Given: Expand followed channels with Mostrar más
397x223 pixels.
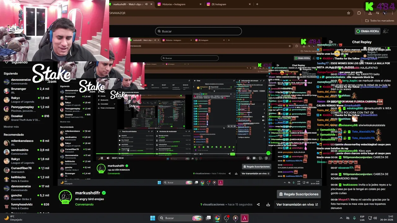Looking at the screenshot, I should coord(11,127).
